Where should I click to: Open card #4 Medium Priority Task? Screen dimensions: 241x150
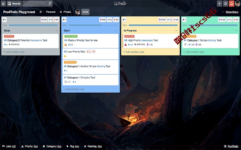pos(90,41)
